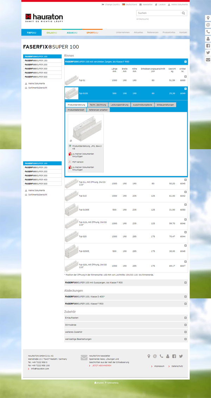
Task: Click phone icon in floating side panel
Action: [208, 32]
